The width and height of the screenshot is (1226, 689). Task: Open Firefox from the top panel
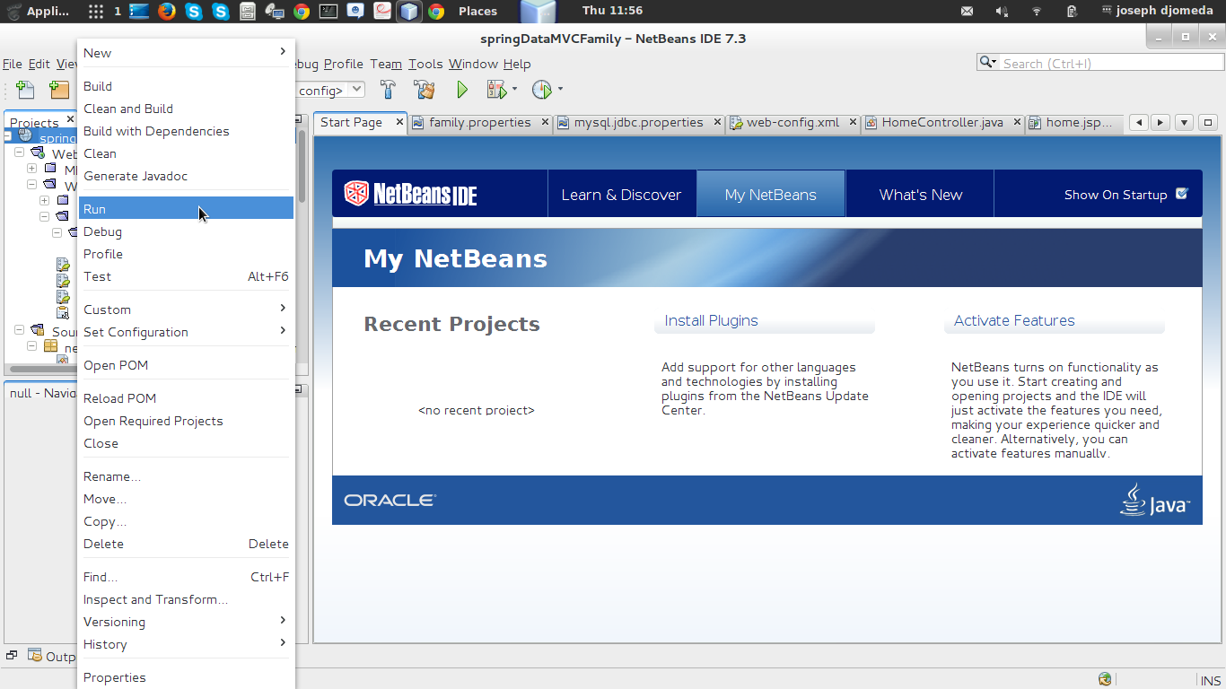tap(166, 11)
